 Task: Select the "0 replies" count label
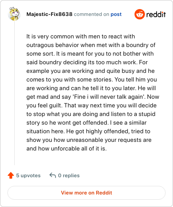click(69, 176)
